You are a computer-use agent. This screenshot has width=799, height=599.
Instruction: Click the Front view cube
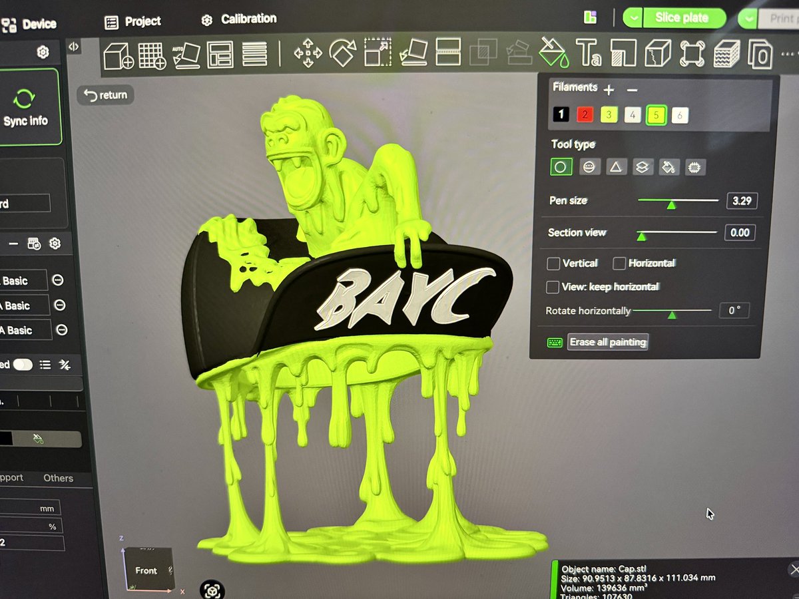(148, 570)
